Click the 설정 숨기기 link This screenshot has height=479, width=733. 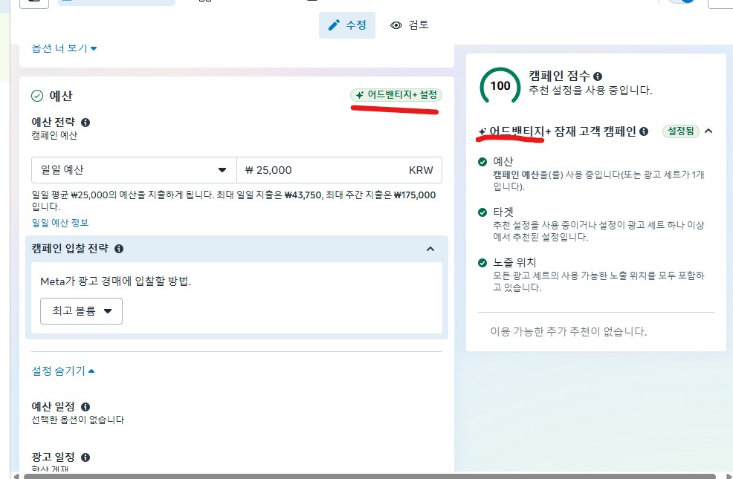(x=63, y=371)
